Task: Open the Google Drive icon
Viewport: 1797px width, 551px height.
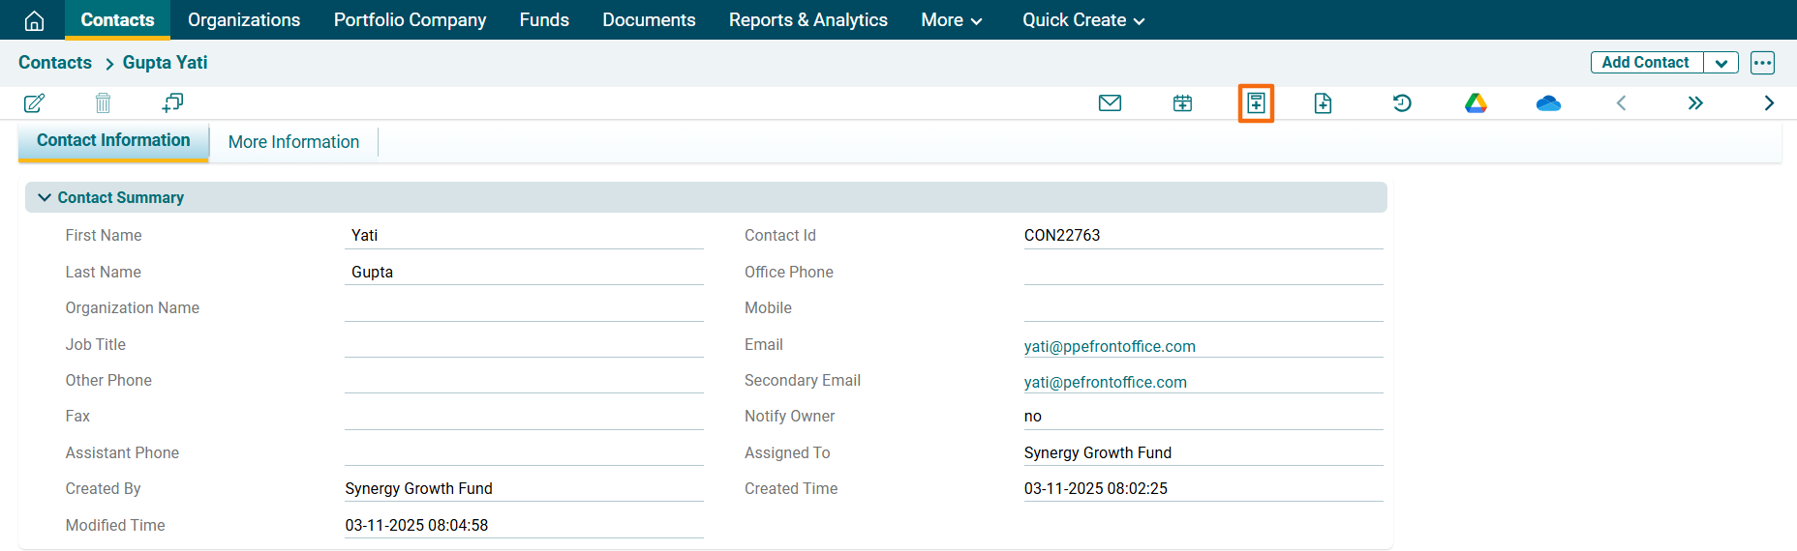Action: pos(1476,103)
